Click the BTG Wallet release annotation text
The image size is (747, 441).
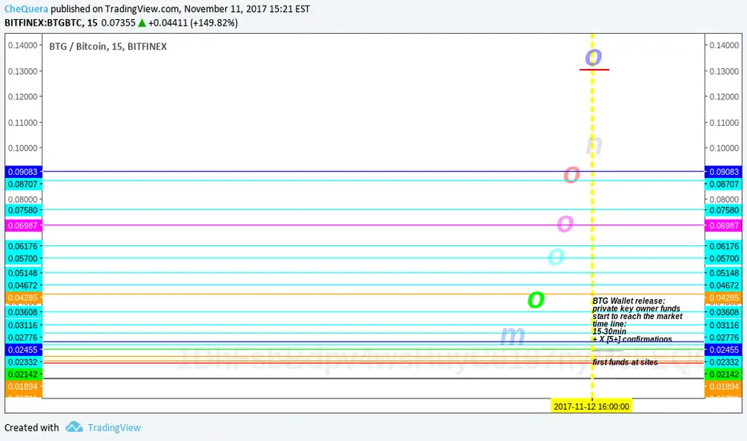coord(637,320)
